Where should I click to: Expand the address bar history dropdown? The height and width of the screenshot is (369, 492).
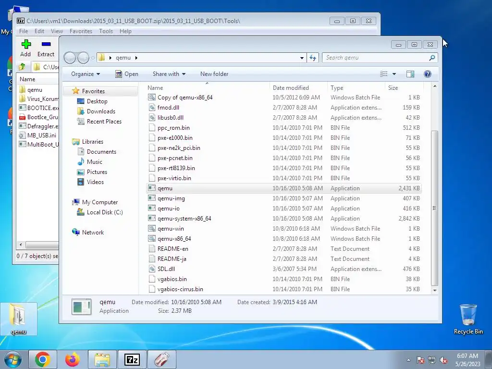pos(302,58)
